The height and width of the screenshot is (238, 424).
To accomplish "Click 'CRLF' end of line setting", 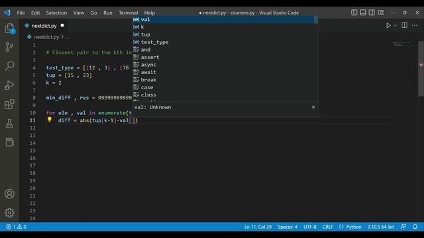I will point(327,227).
